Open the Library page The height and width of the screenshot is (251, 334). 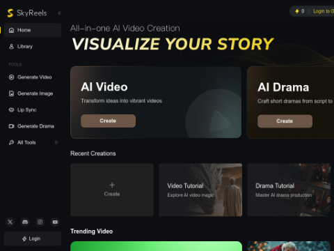coord(33,47)
